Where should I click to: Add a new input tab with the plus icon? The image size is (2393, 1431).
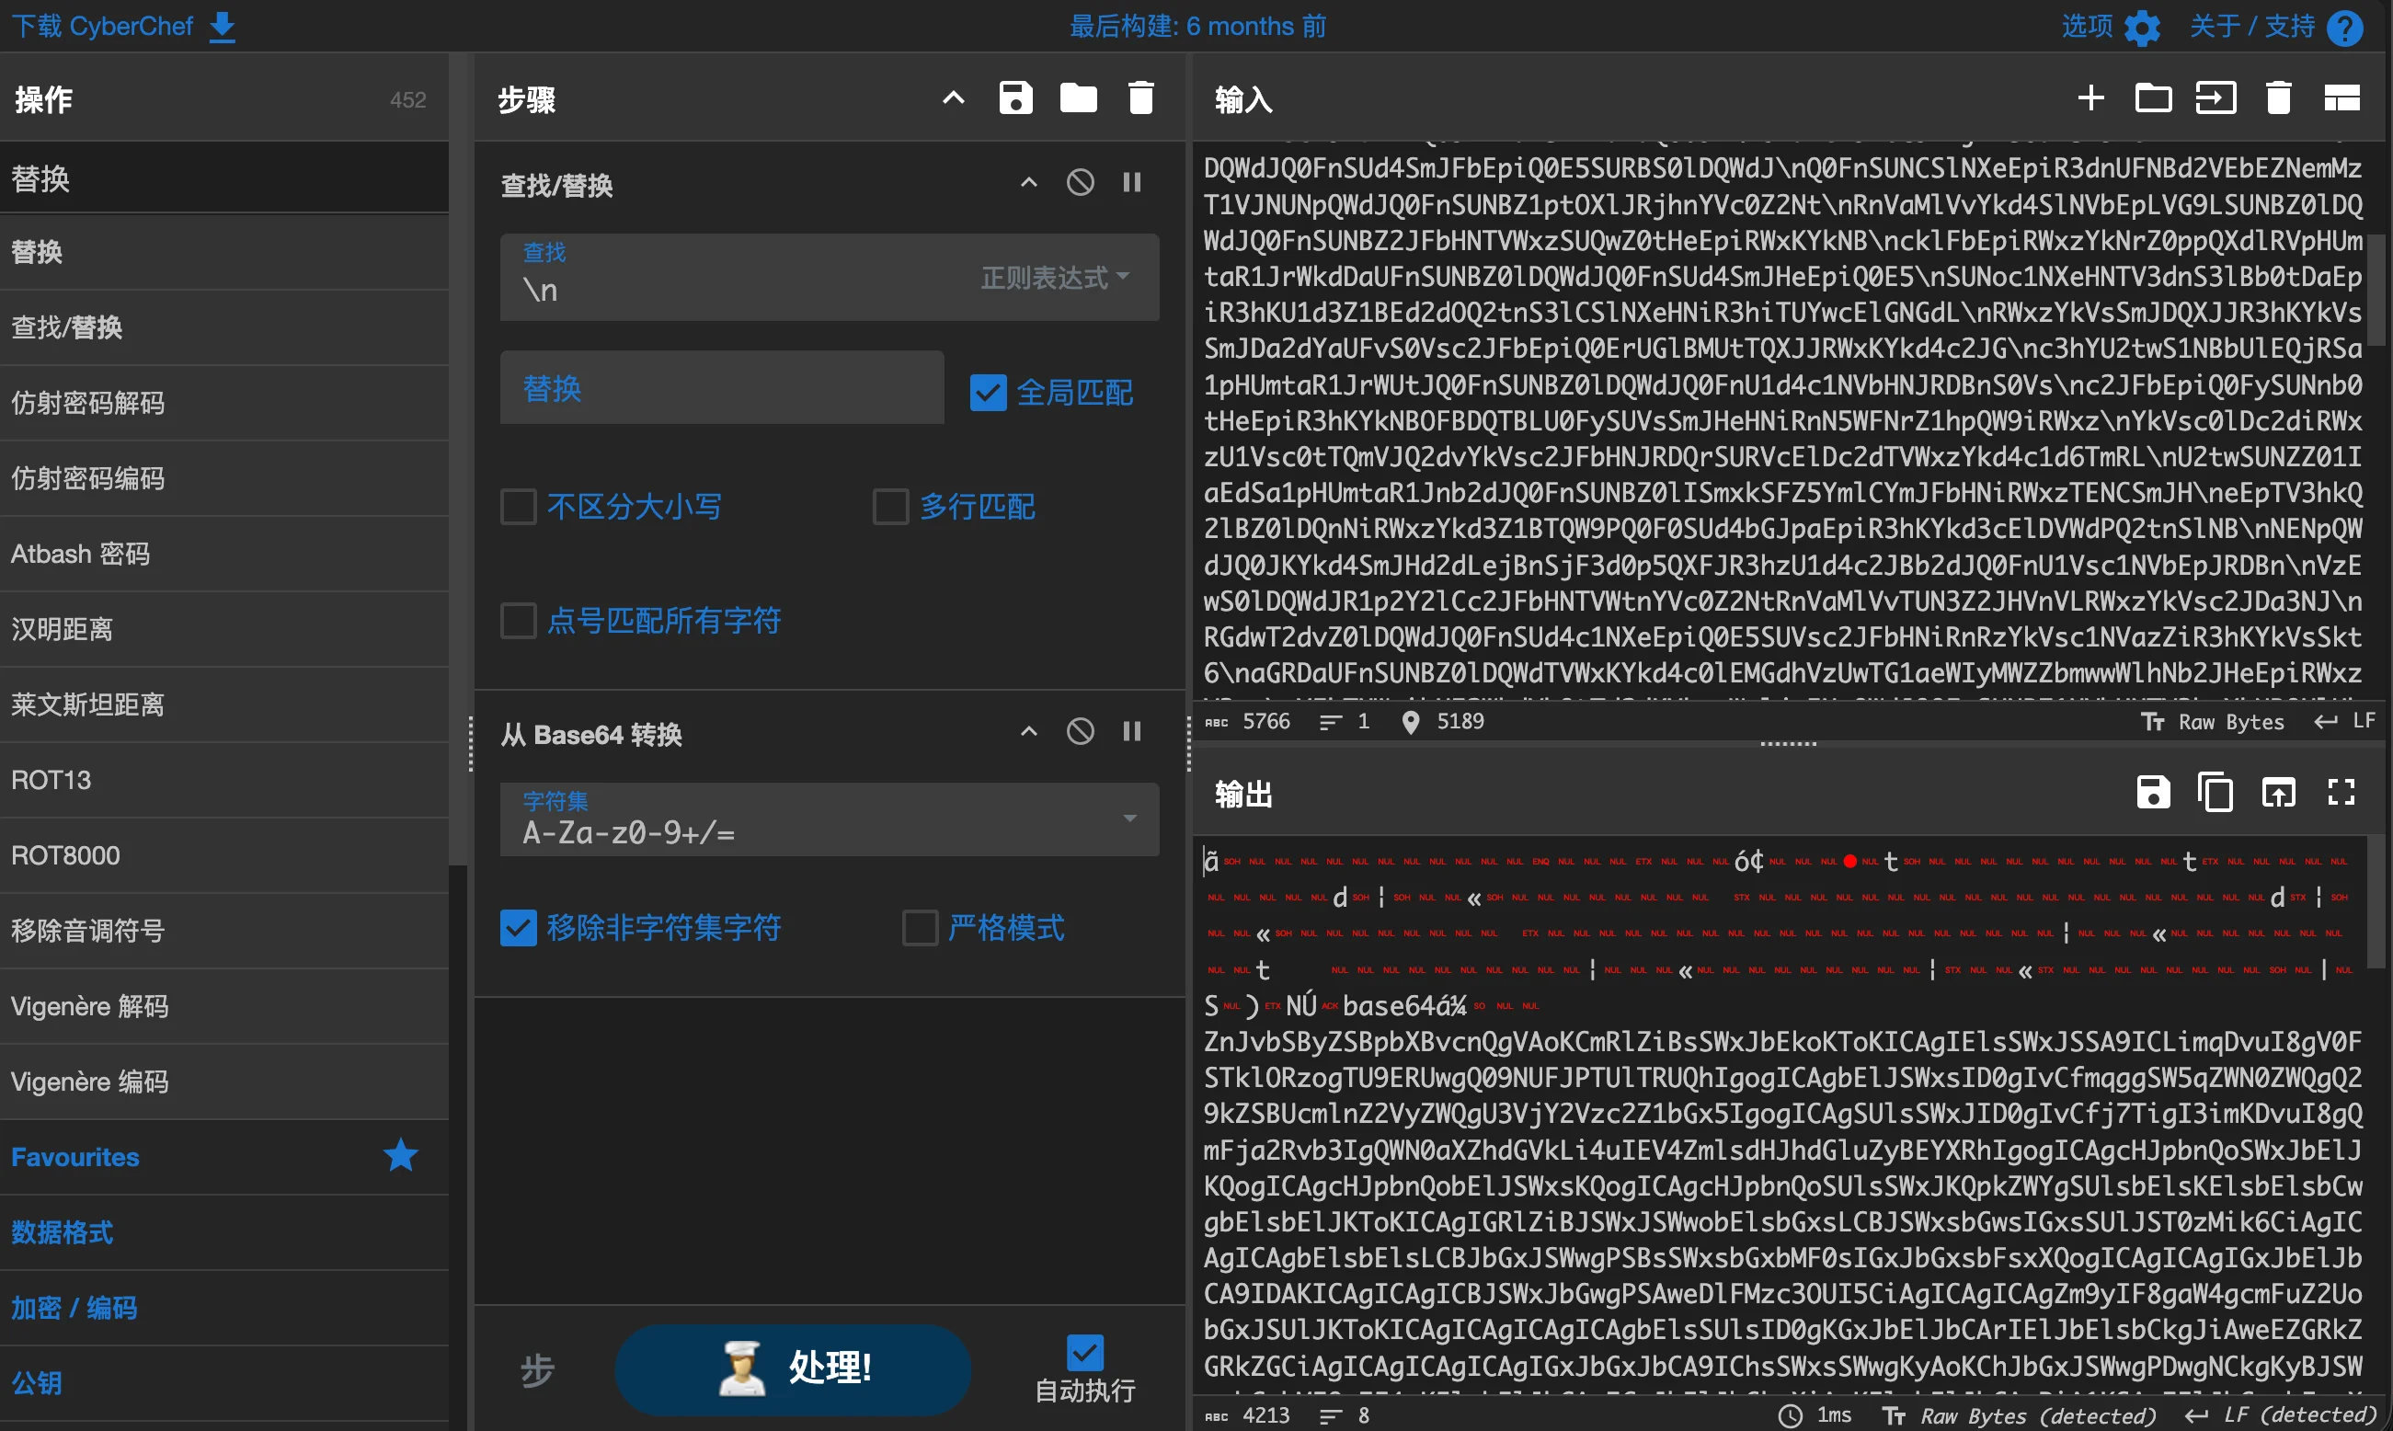2090,98
